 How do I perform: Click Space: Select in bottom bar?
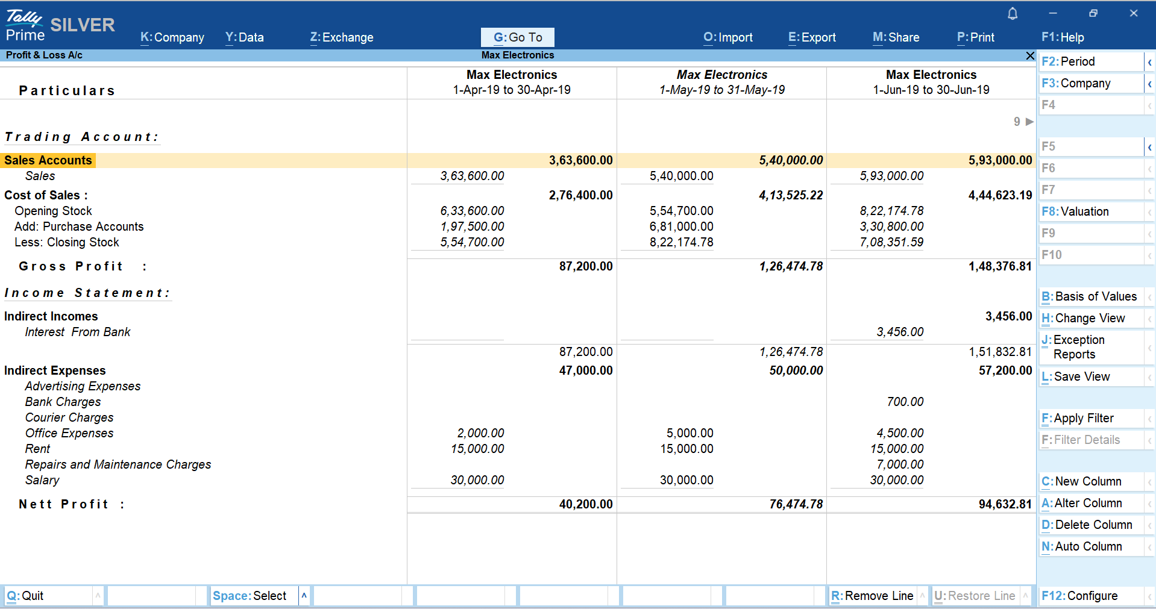pyautogui.click(x=254, y=596)
